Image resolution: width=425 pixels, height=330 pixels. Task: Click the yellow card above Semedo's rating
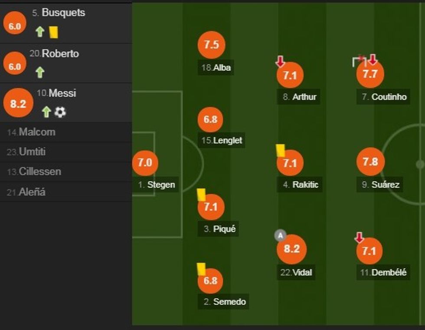click(x=201, y=269)
